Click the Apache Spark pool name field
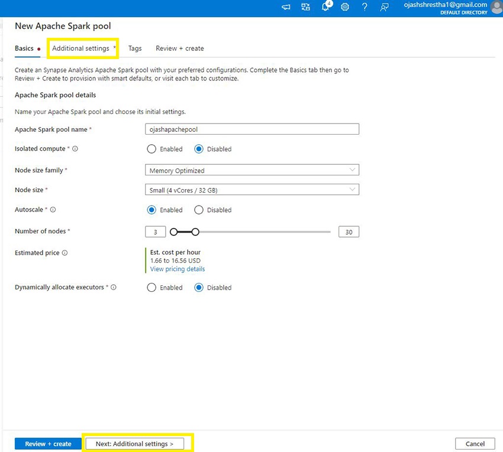 (252, 129)
